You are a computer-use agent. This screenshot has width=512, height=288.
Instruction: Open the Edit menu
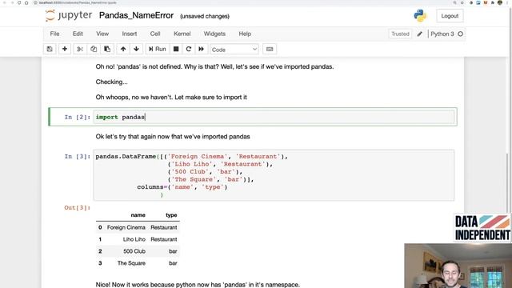point(78,34)
